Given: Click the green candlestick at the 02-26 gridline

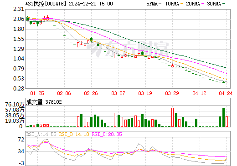Looking at the screenshot, I should 91,39.
